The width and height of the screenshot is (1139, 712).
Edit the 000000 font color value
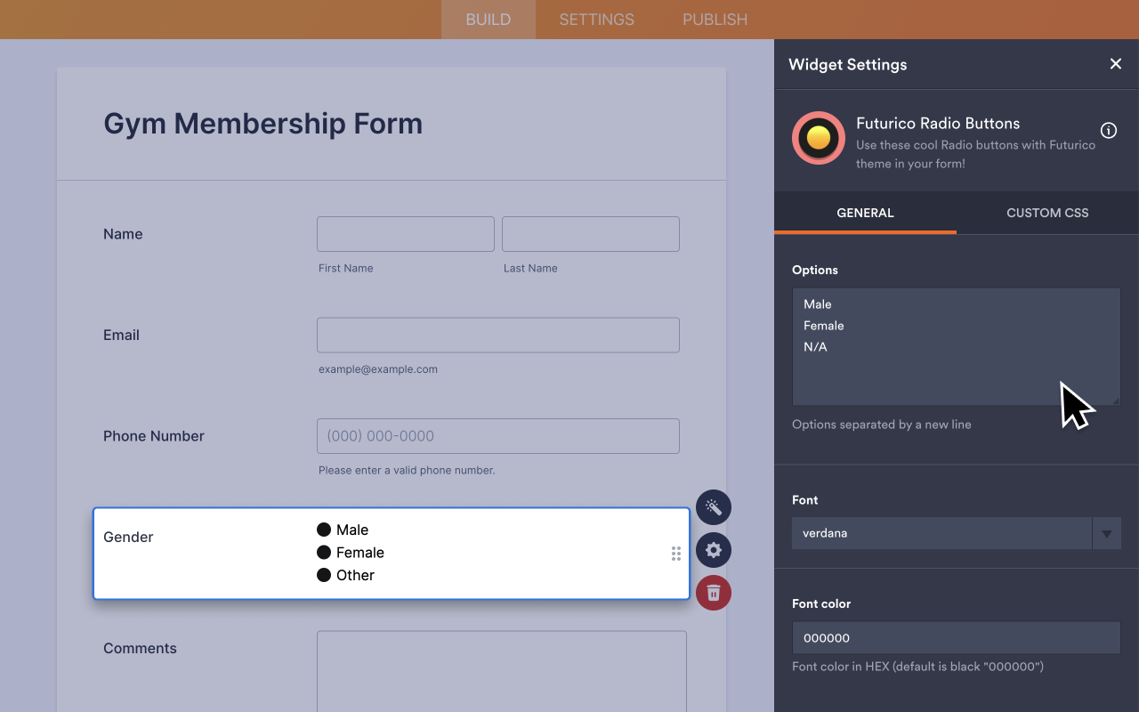click(955, 637)
